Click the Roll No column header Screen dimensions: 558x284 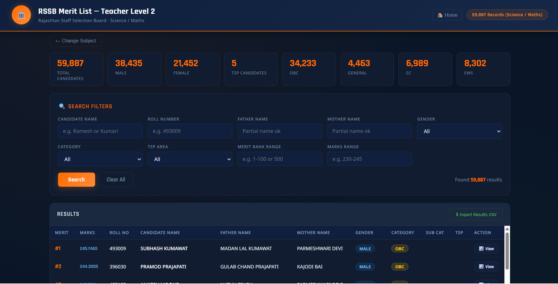point(119,233)
